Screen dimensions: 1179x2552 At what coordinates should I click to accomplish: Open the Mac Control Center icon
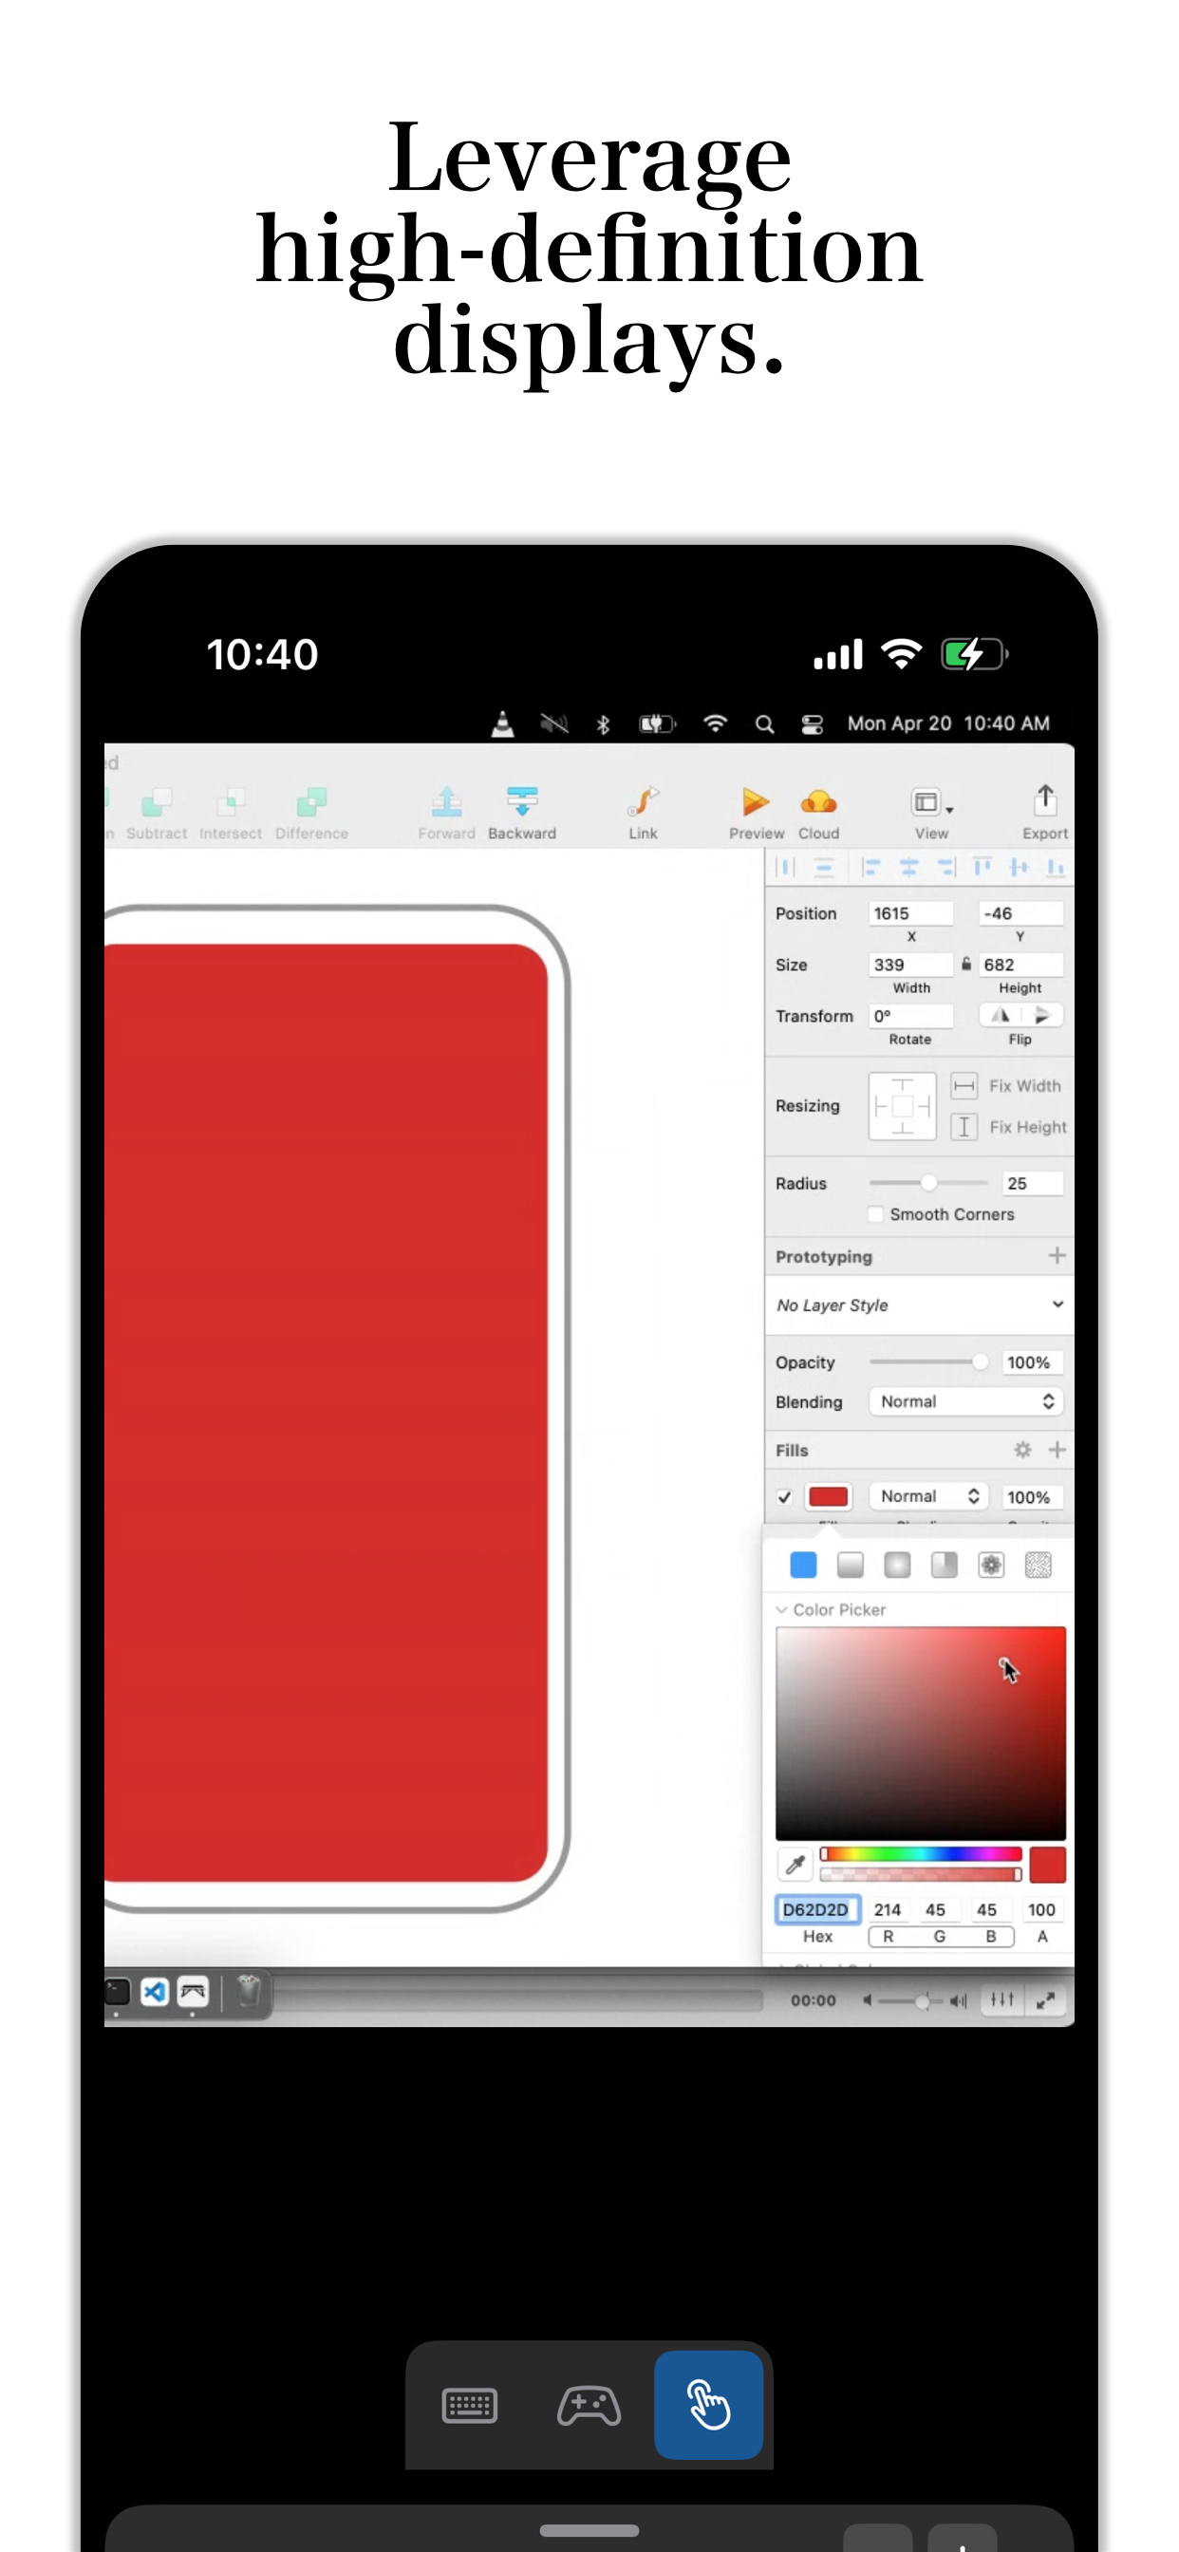pos(813,724)
